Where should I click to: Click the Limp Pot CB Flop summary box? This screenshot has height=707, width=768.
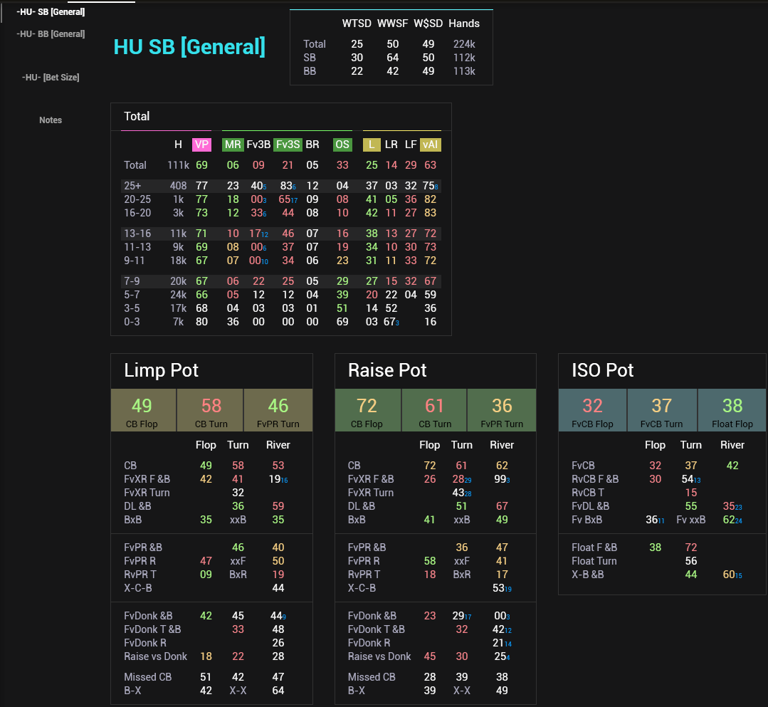click(142, 410)
